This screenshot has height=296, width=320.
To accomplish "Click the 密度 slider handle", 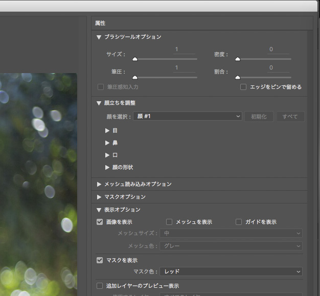I will click(238, 59).
